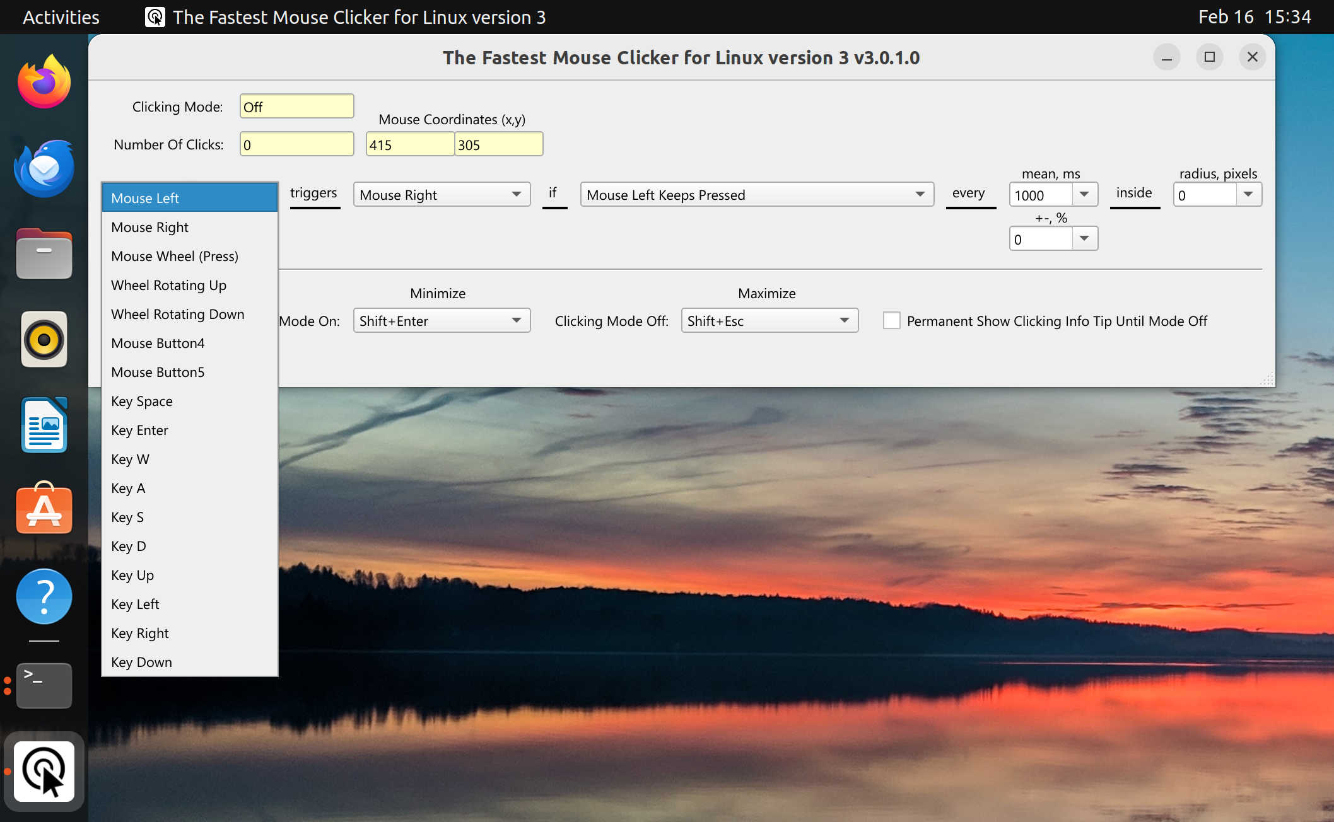The image size is (1334, 822).
Task: Launch the Terminal from the dock
Action: 44,685
